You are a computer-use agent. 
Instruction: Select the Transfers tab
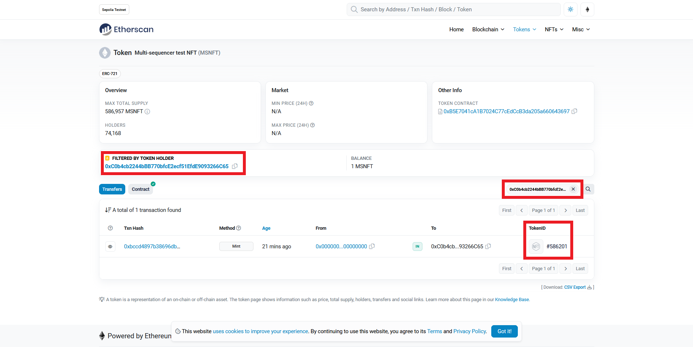point(112,189)
